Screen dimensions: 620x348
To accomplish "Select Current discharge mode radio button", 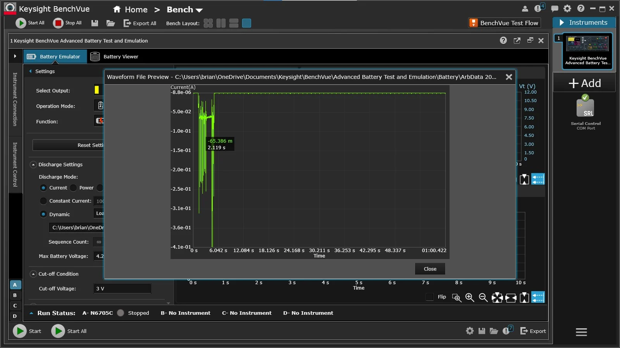I will click(x=43, y=188).
